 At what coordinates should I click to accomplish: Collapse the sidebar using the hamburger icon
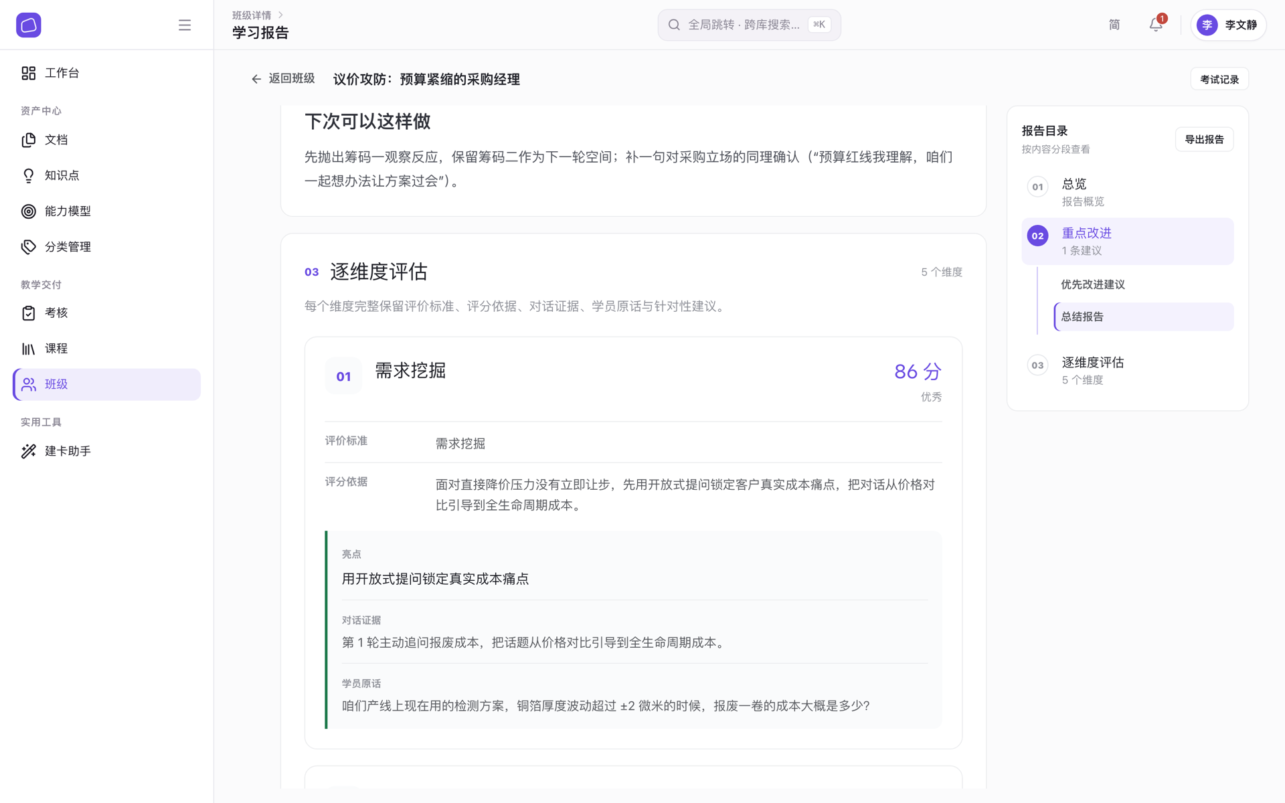(x=185, y=25)
